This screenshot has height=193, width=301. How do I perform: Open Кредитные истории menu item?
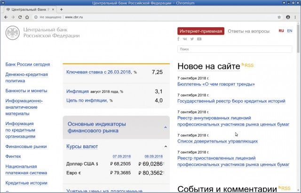point(26,183)
